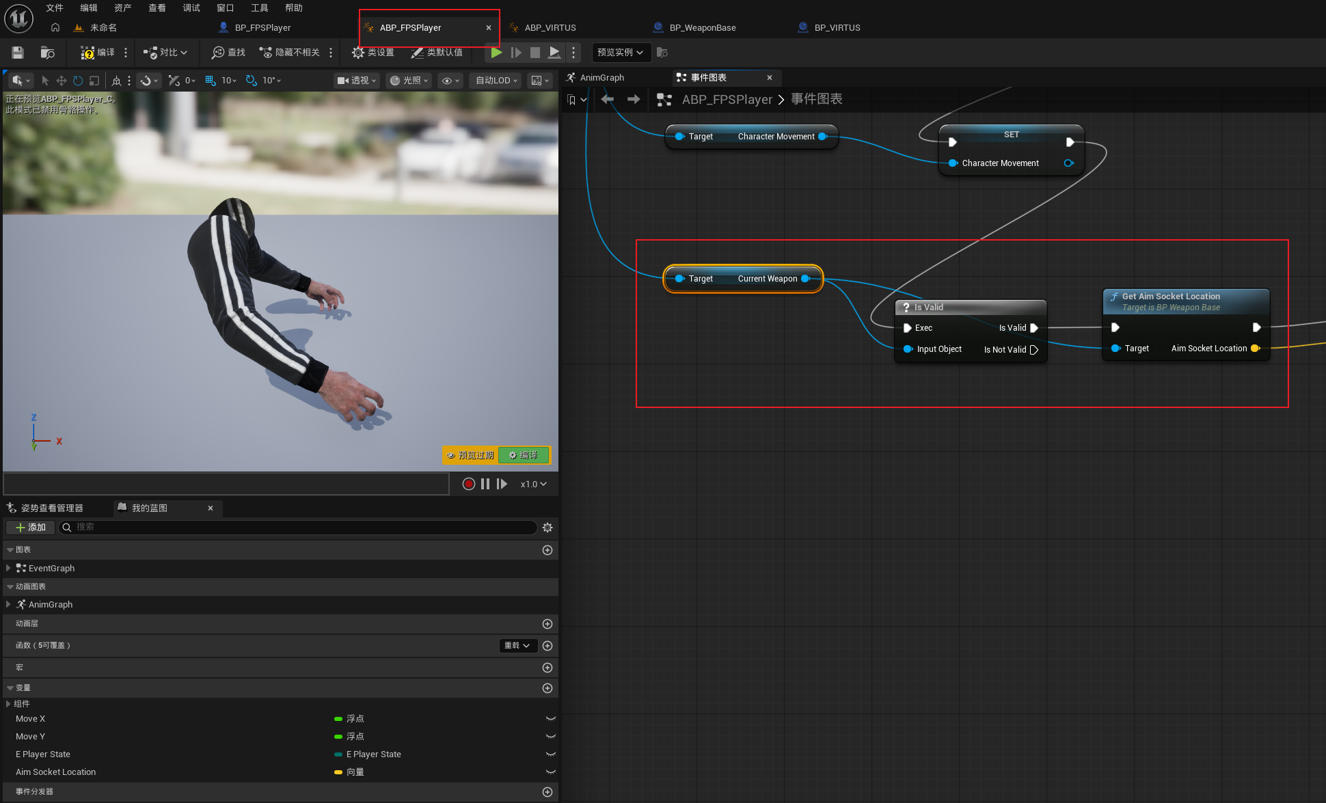
Task: Click the Step forward button below viewport
Action: point(502,484)
